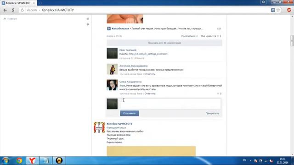Viewport: 294px width, 165px height.
Task: Click the scrollbar up arrow
Action: (292, 16)
